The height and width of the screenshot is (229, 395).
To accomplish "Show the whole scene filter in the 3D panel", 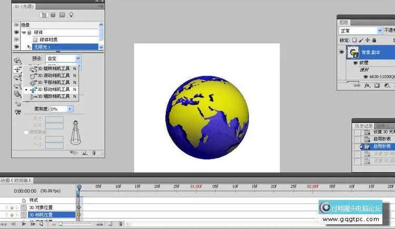I will [x=44, y=15].
